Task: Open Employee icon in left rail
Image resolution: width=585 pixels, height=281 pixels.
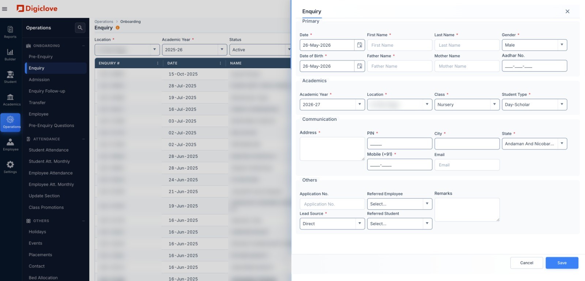Action: coord(10,145)
